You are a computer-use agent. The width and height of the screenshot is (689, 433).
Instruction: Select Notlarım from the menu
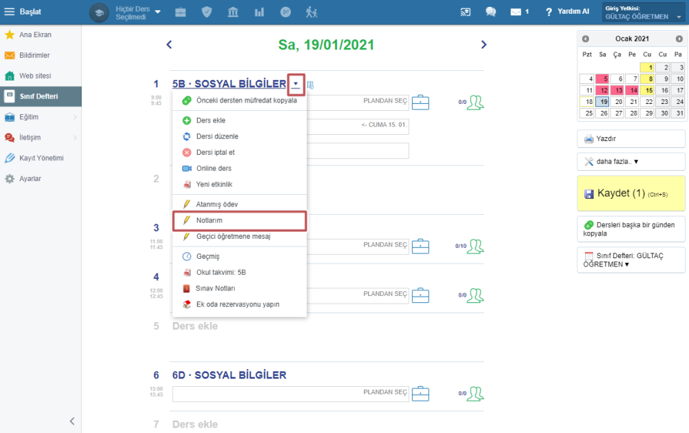pyautogui.click(x=240, y=220)
